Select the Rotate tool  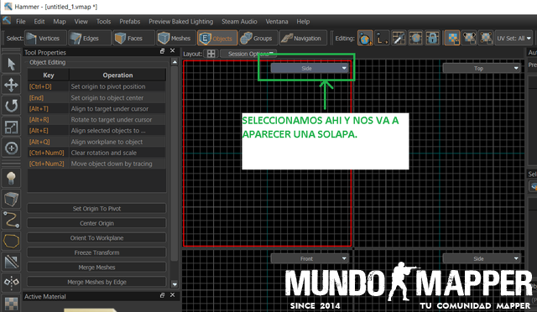pyautogui.click(x=11, y=106)
